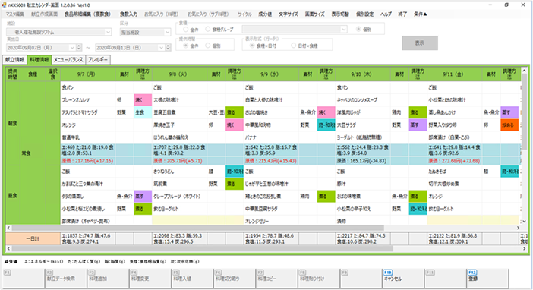The width and height of the screenshot is (533, 290).
Task: Click F5 料理入替 button
Action: (x=192, y=279)
